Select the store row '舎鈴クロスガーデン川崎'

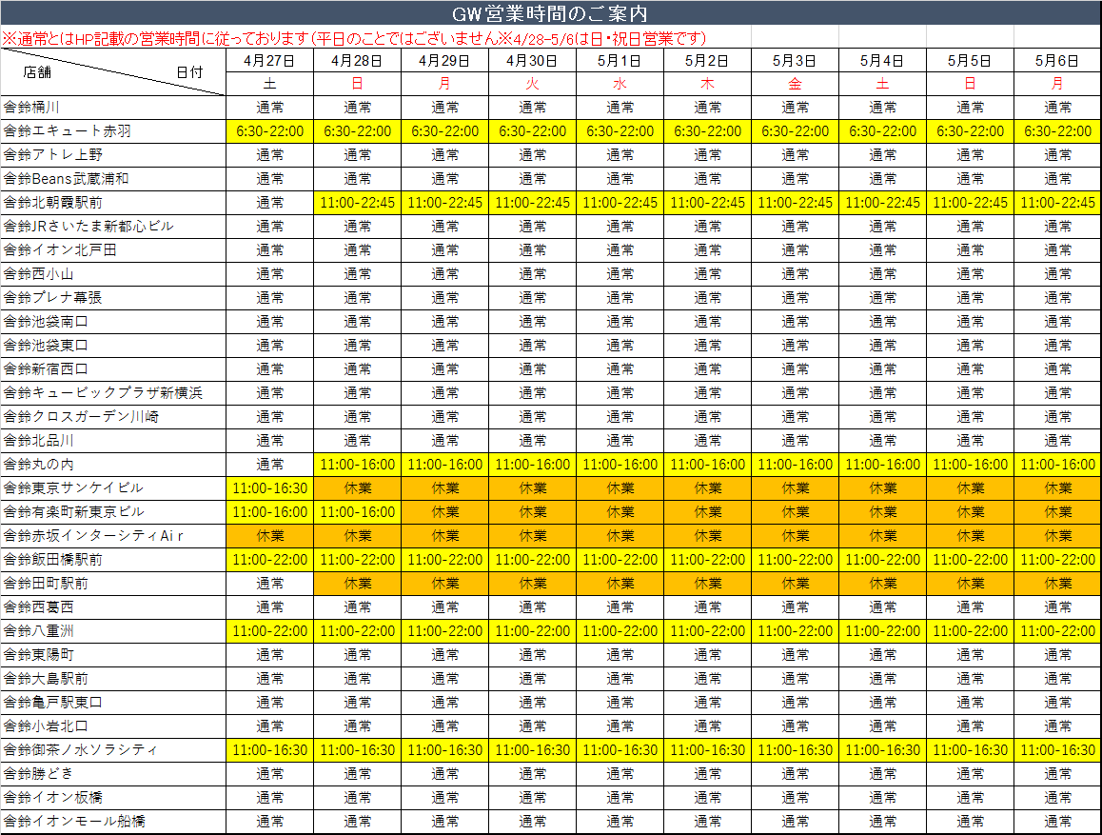pyautogui.click(x=551, y=417)
